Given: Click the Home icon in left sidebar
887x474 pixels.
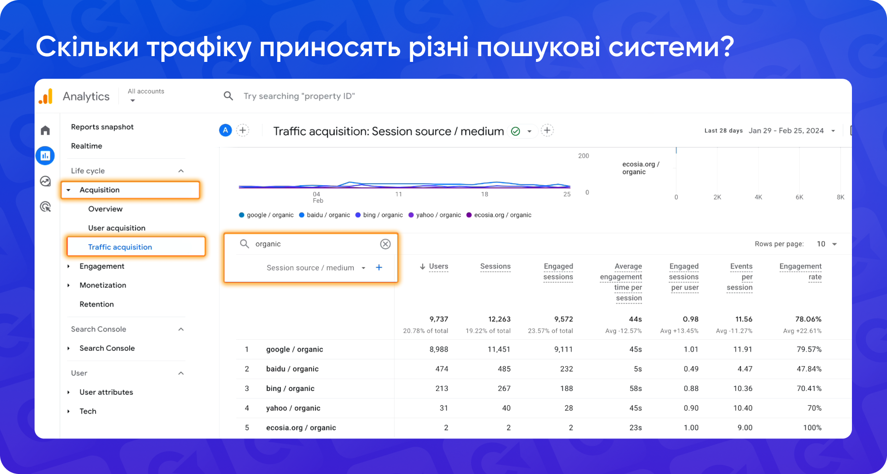Looking at the screenshot, I should pos(45,130).
